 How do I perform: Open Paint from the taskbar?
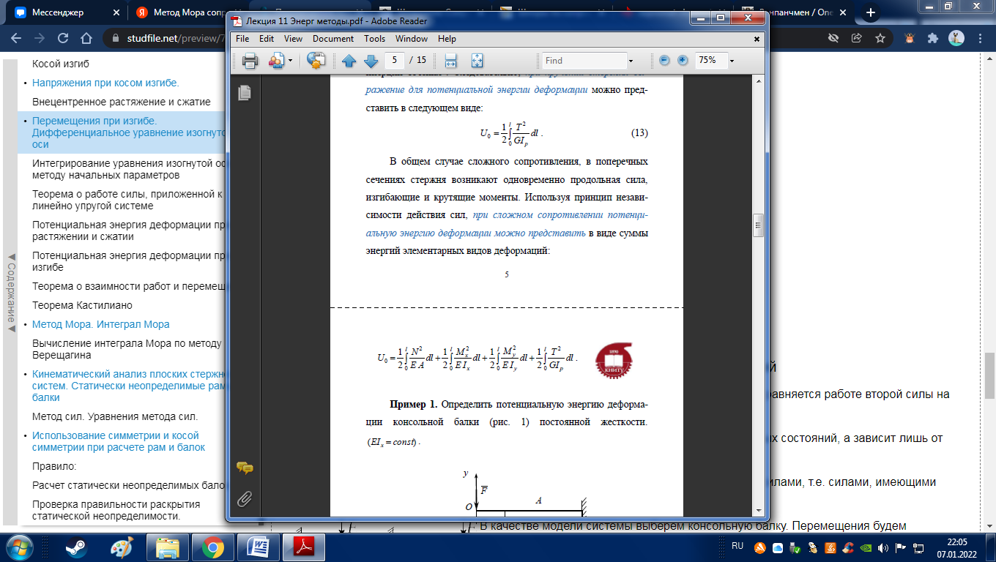(121, 547)
